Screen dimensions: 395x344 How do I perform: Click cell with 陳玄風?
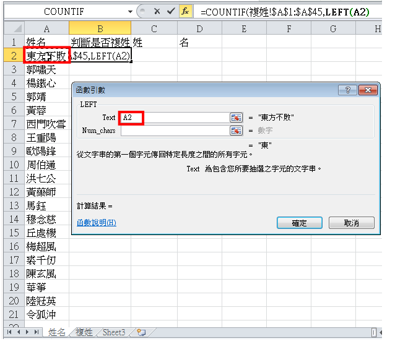pos(46,273)
